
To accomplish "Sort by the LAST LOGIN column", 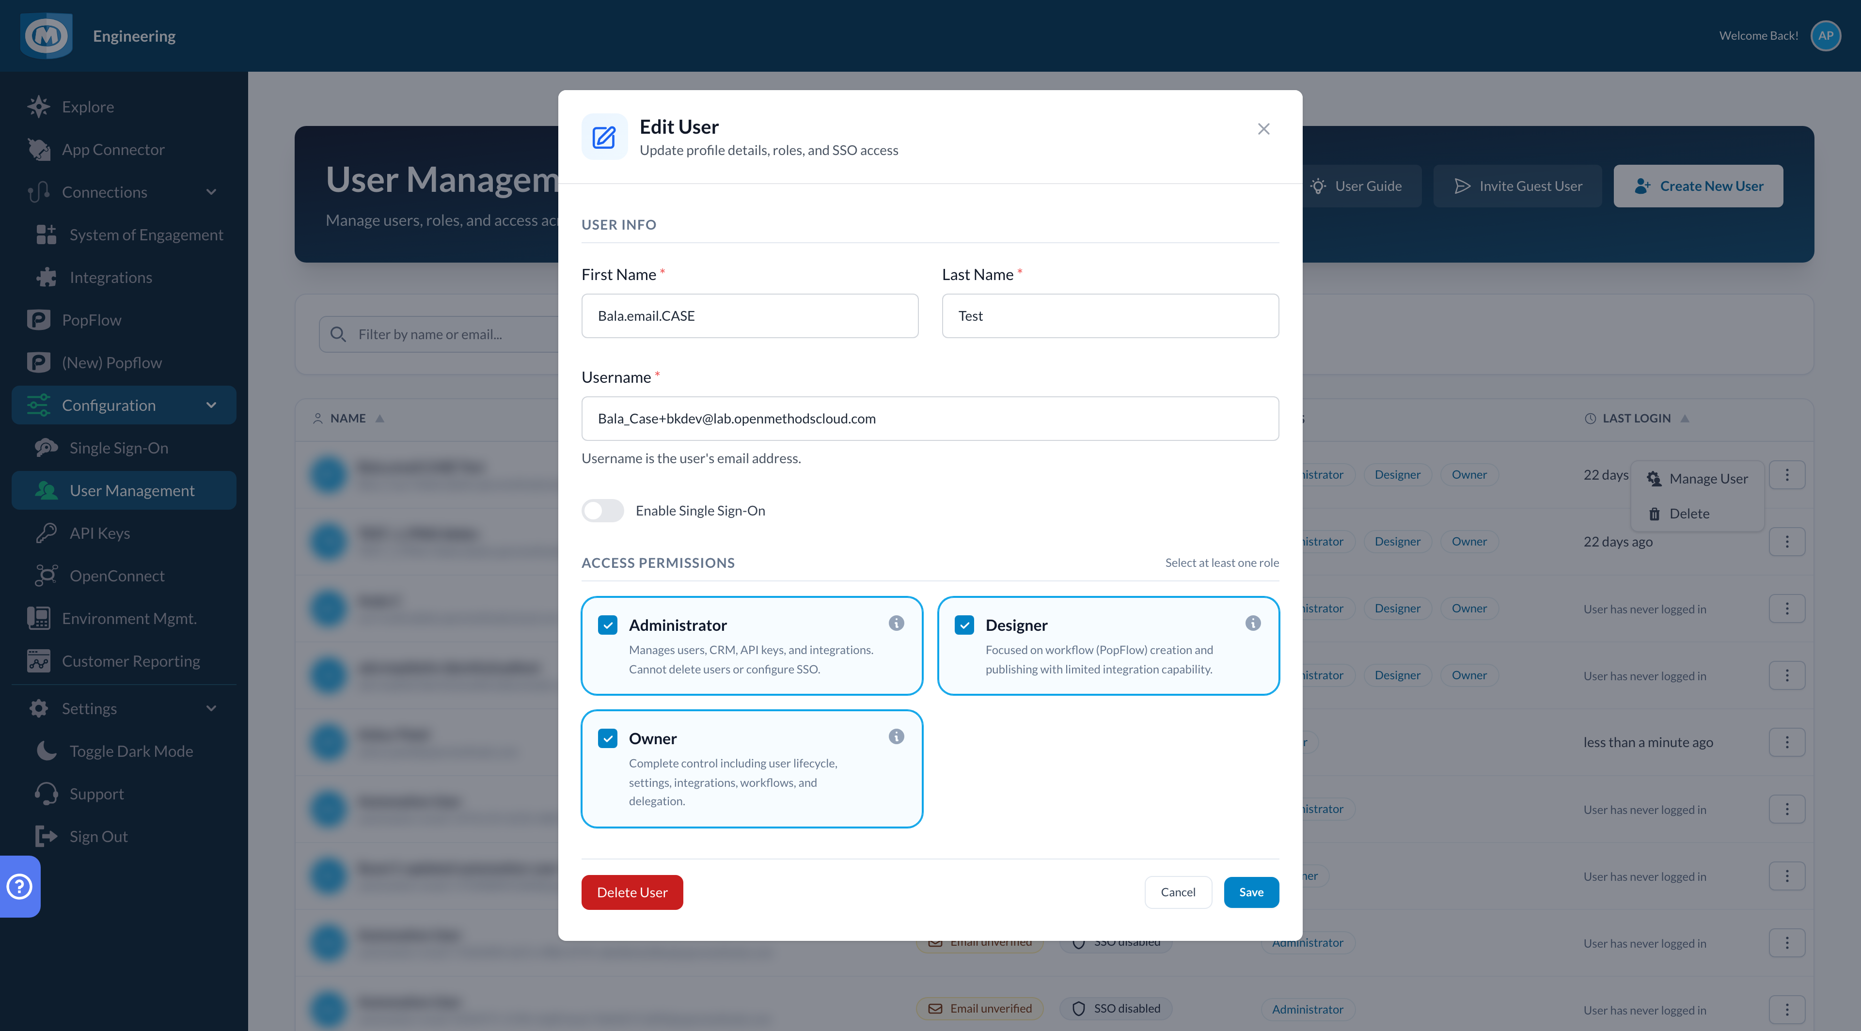I will click(1636, 418).
